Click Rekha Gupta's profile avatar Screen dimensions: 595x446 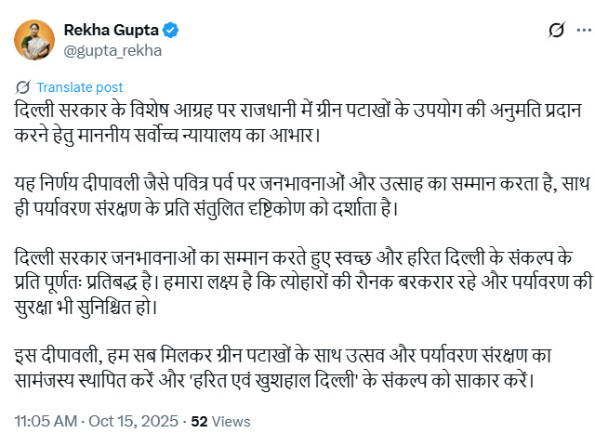pos(35,39)
